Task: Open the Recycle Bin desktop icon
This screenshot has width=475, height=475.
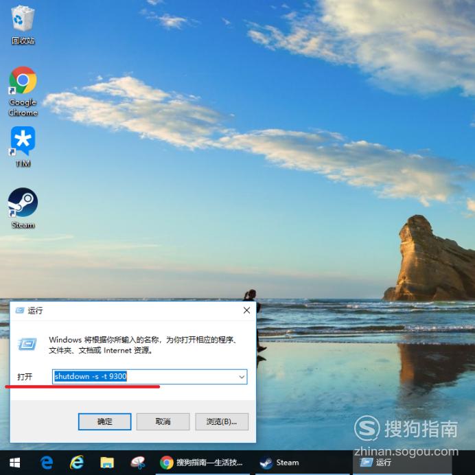Action: click(x=23, y=25)
